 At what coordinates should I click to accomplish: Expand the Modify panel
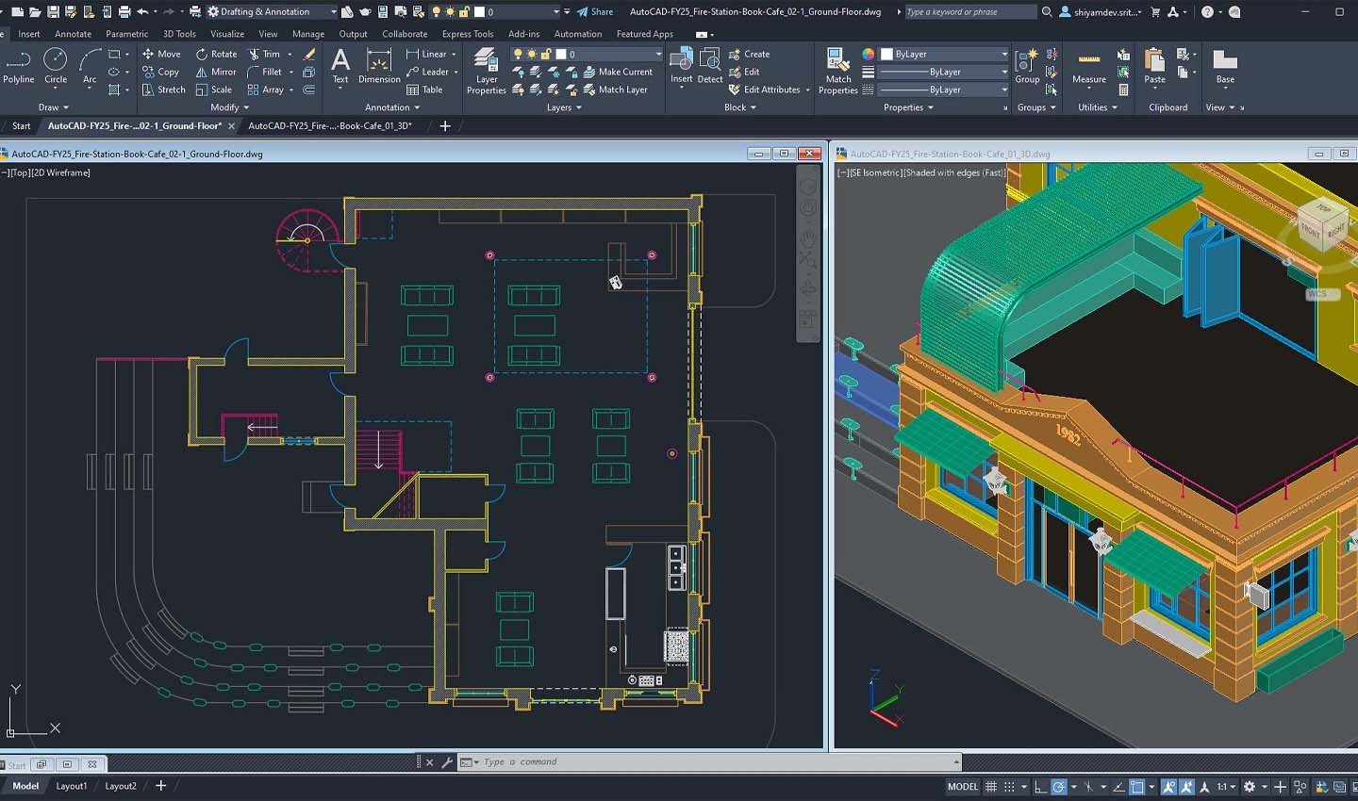click(229, 107)
